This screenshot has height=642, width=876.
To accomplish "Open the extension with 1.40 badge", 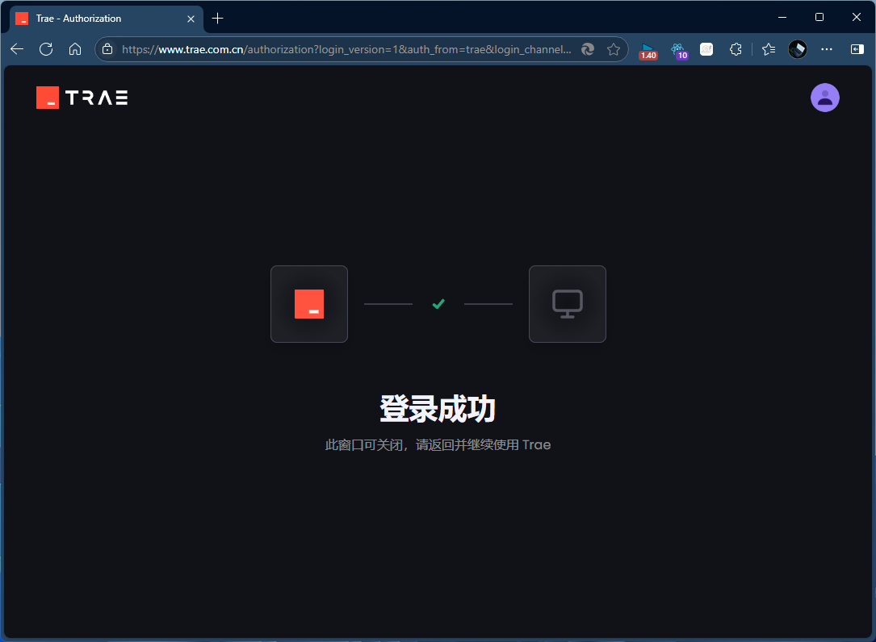I will pyautogui.click(x=648, y=50).
